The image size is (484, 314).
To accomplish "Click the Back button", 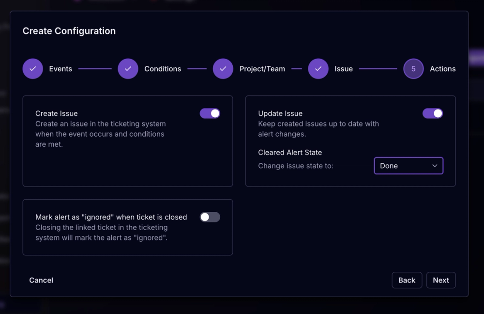I will click(407, 280).
